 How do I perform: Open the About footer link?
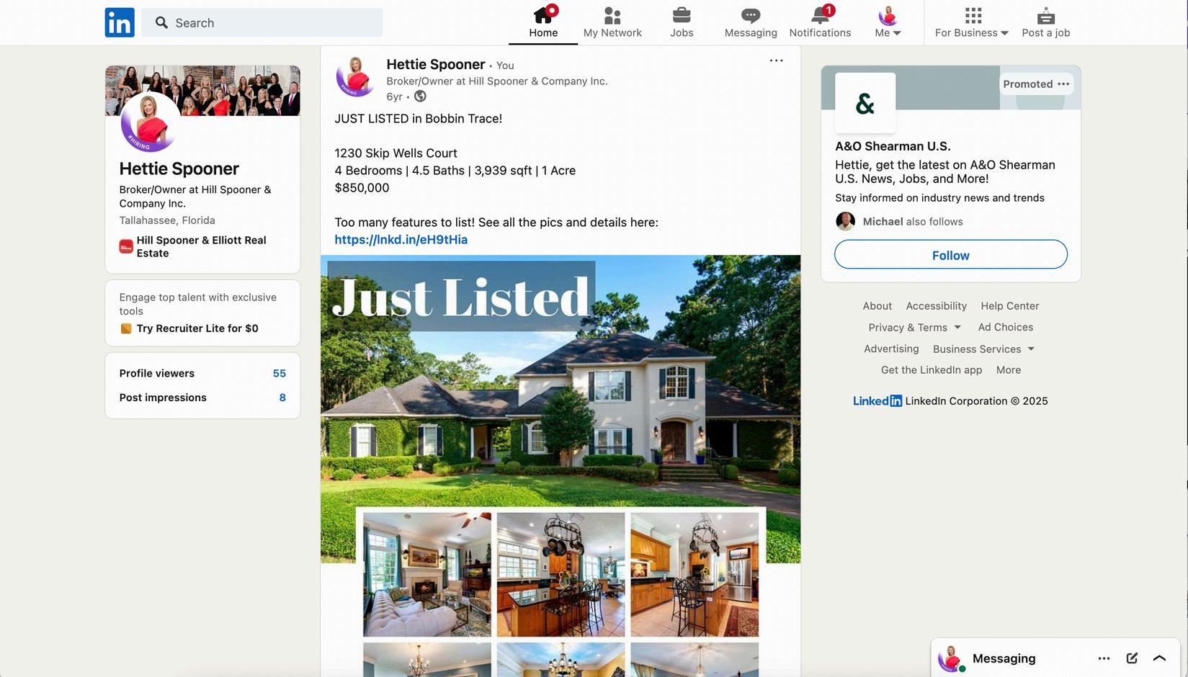pos(877,306)
